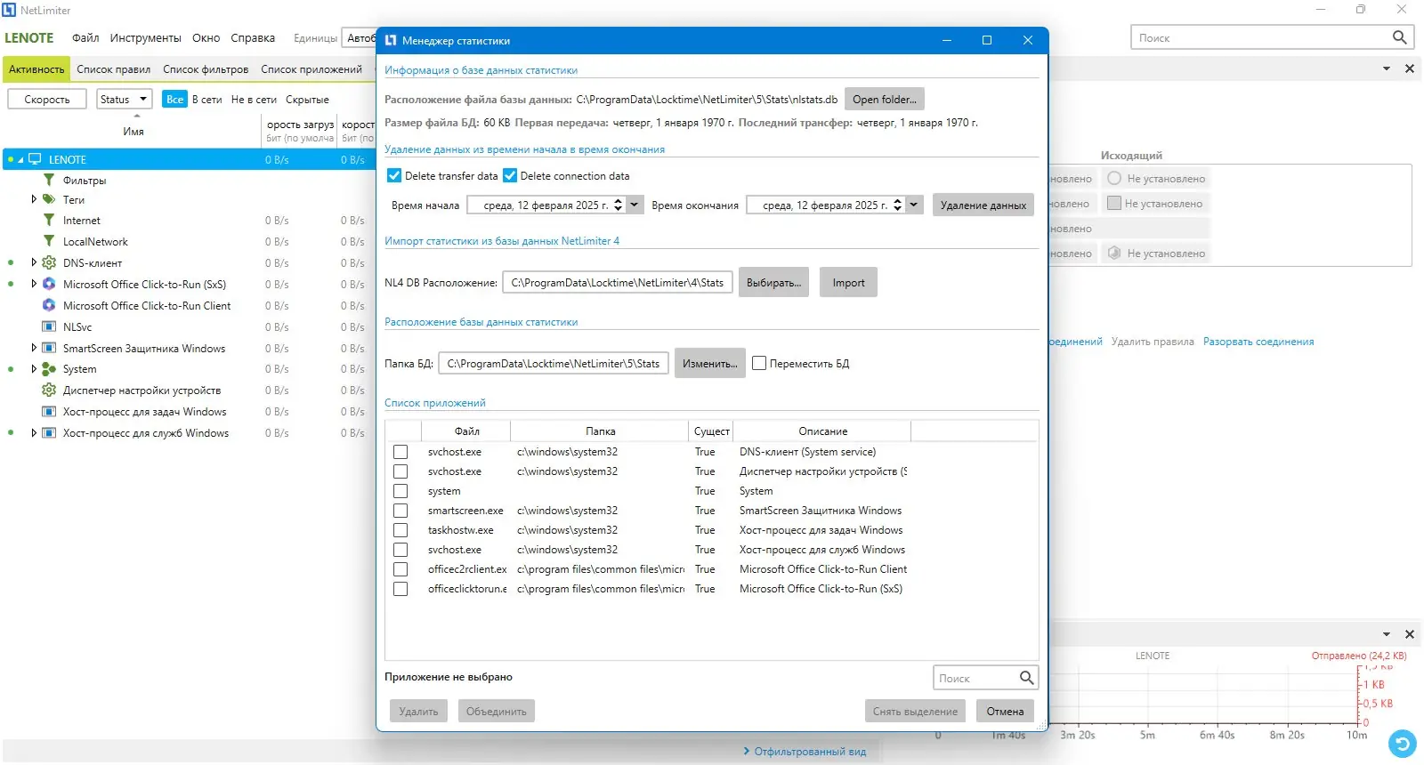This screenshot has width=1424, height=765.
Task: Click the Microsoft Office Click-to-Run Client icon
Action: tap(49, 305)
